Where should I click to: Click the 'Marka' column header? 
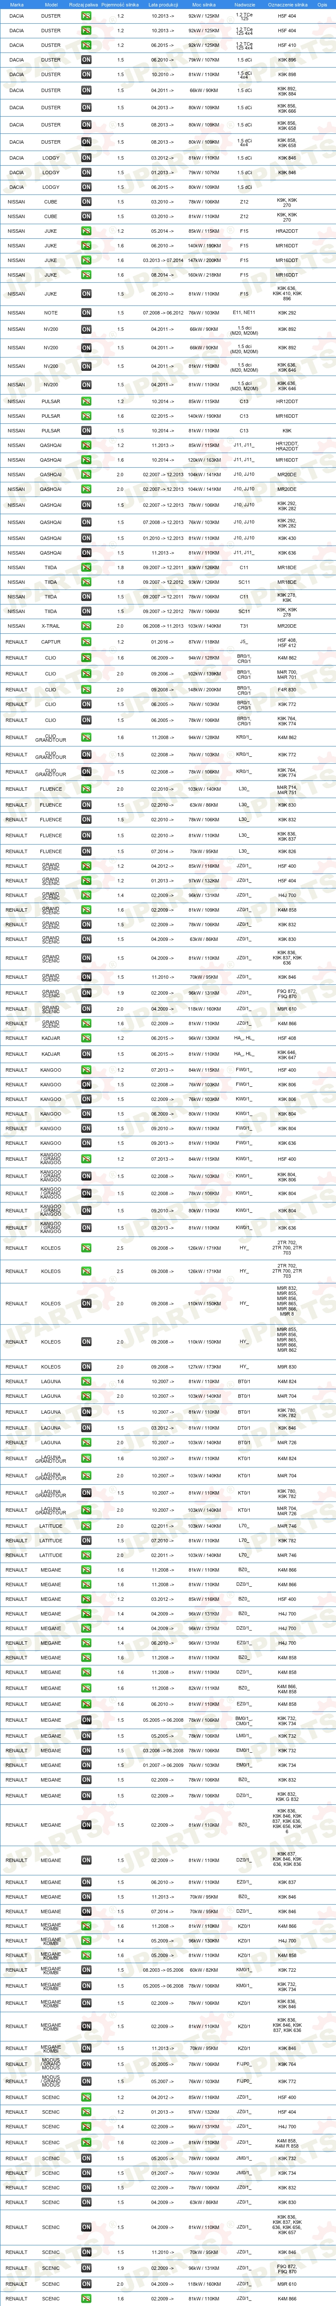pyautogui.click(x=17, y=4)
